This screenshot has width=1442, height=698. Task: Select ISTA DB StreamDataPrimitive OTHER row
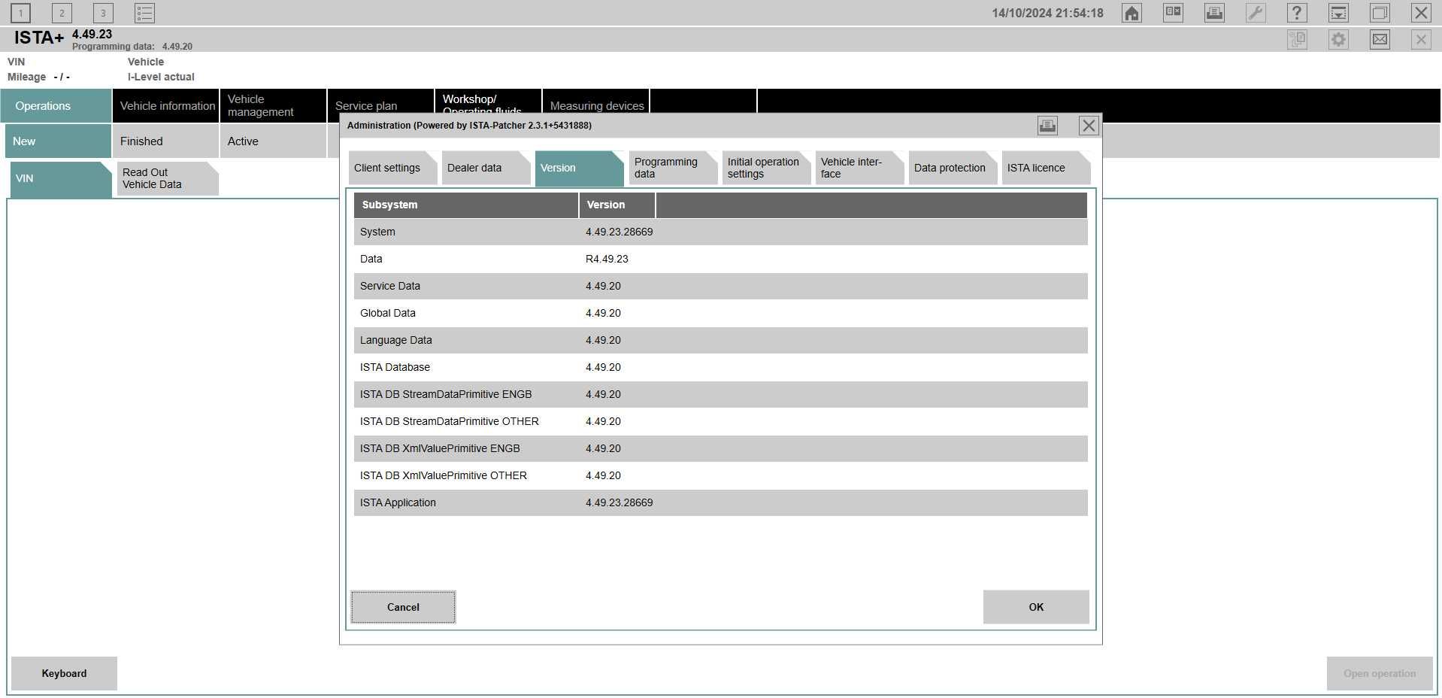[x=720, y=421]
